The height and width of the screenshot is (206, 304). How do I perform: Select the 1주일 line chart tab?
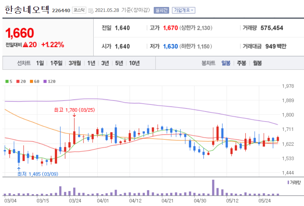click(56, 63)
